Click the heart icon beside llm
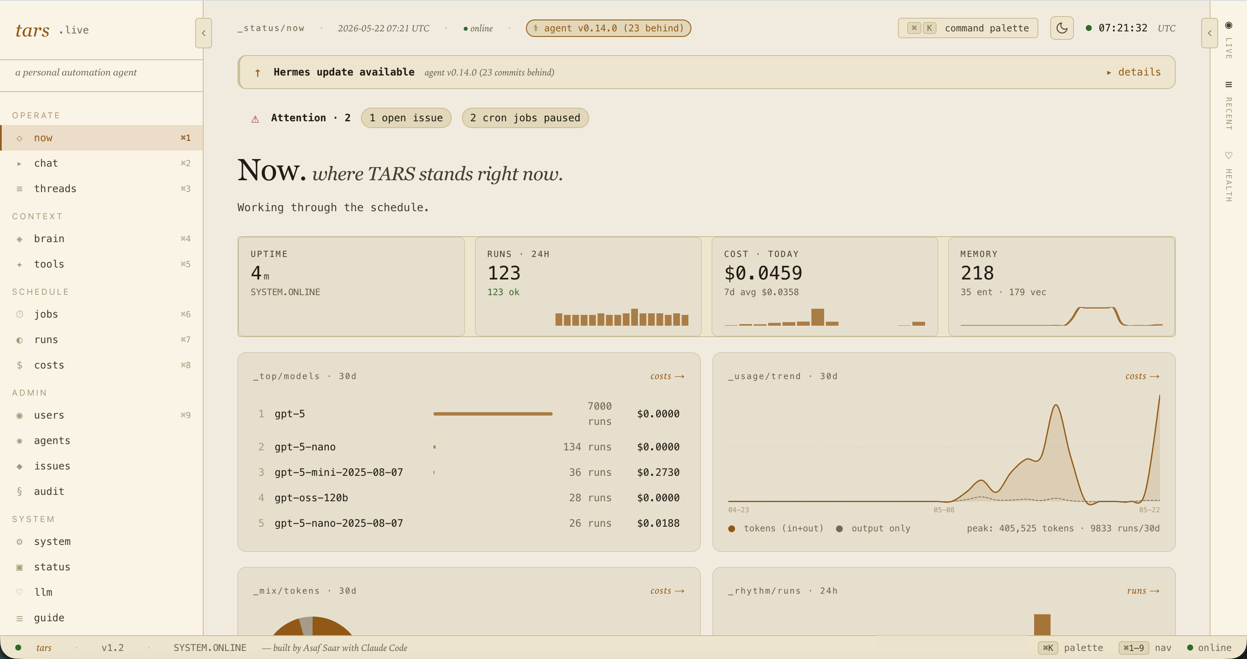The height and width of the screenshot is (659, 1247). [20, 592]
